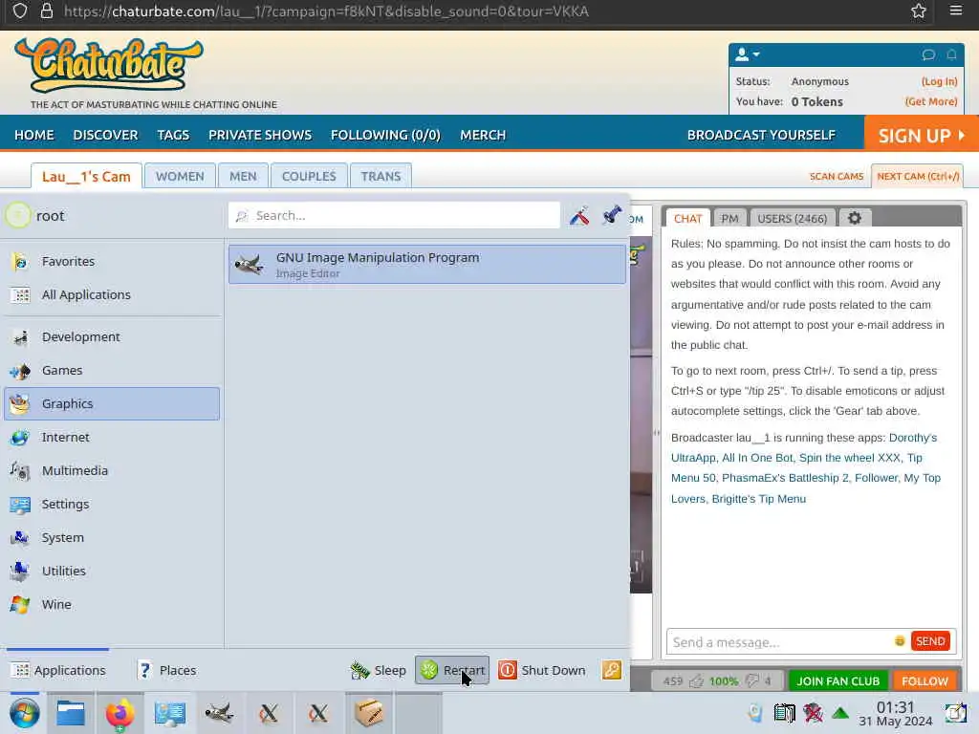Click the package box taskbar icon

pyautogui.click(x=368, y=713)
